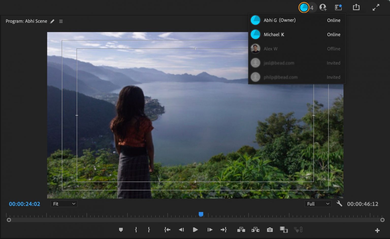Click the Lift icon in the transport bar
The height and width of the screenshot is (239, 390).
(x=241, y=230)
